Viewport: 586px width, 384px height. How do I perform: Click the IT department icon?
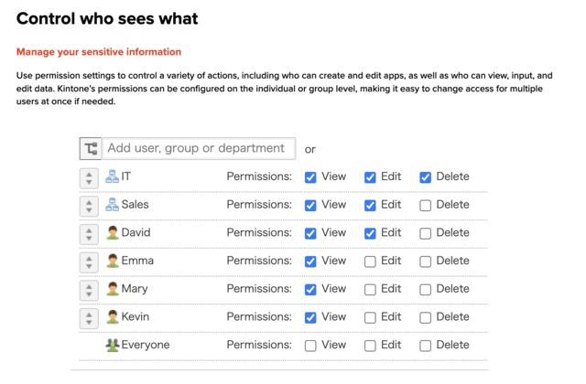112,176
